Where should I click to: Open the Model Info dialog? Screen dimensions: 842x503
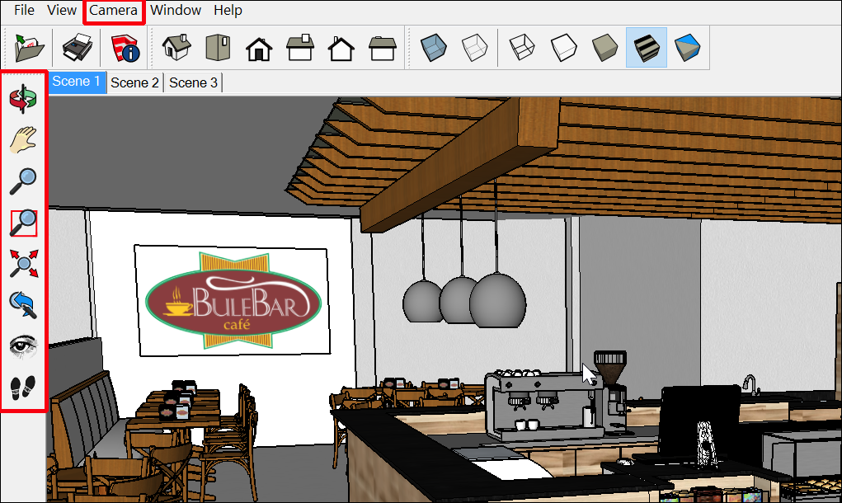click(x=125, y=48)
